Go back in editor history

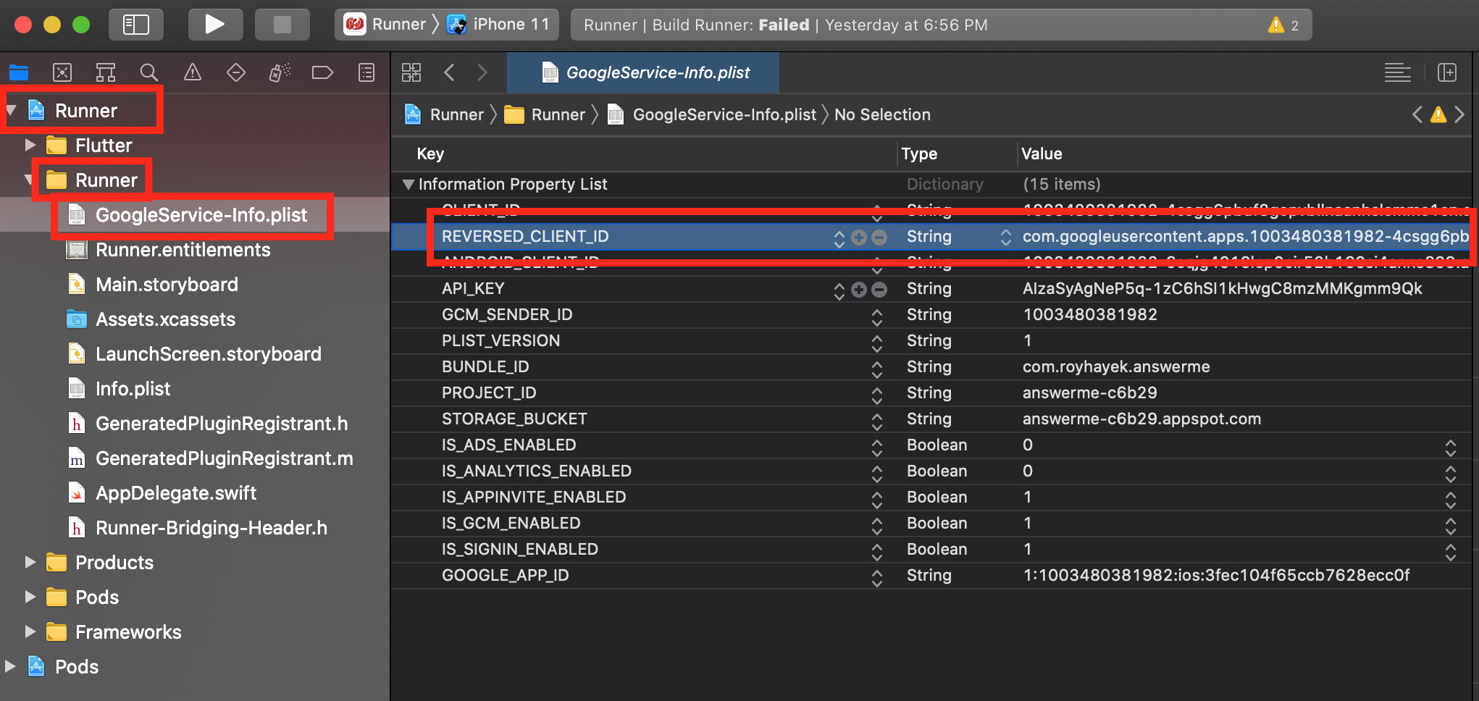tap(449, 72)
